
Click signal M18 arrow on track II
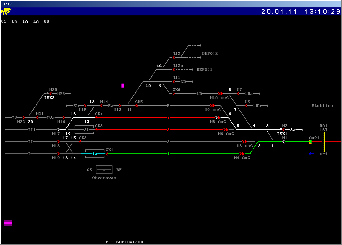(58, 142)
